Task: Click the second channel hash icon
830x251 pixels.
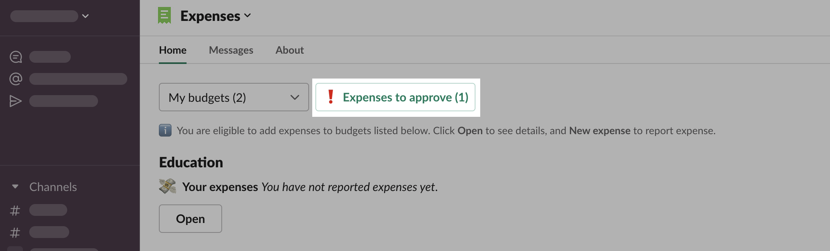Action: 15,232
